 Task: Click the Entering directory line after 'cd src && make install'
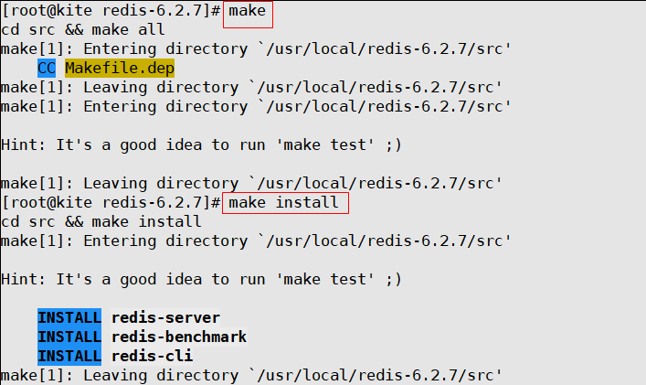pyautogui.click(x=256, y=241)
